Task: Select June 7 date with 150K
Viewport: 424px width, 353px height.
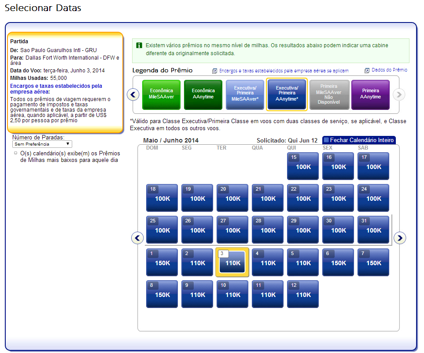Action: [x=373, y=262]
